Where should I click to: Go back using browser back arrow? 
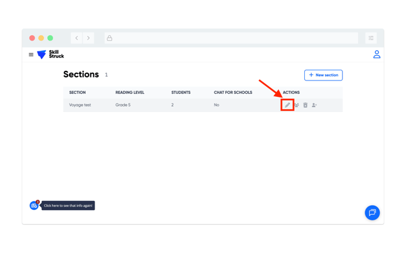(x=76, y=38)
